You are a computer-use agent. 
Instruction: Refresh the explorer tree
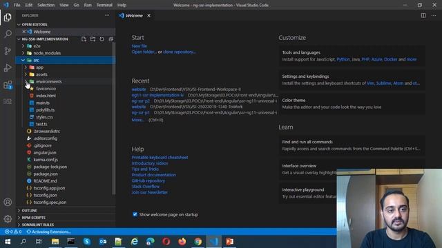click(102, 39)
